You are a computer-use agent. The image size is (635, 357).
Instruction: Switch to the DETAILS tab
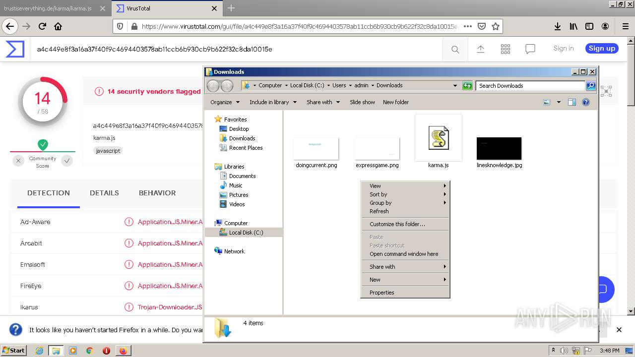104,193
